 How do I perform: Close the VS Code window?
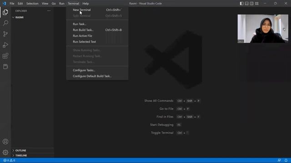(286, 3)
